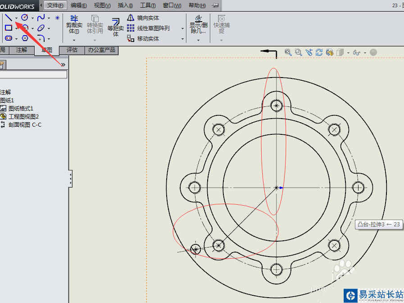
Task: Click Zoom to Fit magnifier icon
Action: [288, 52]
